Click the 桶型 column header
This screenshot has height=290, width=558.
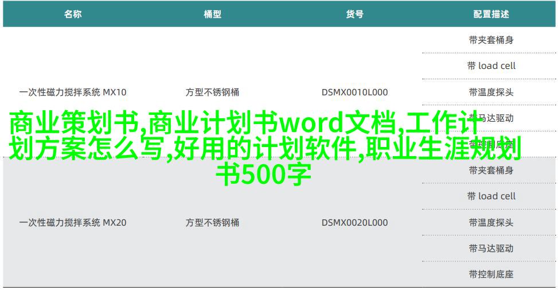point(212,14)
